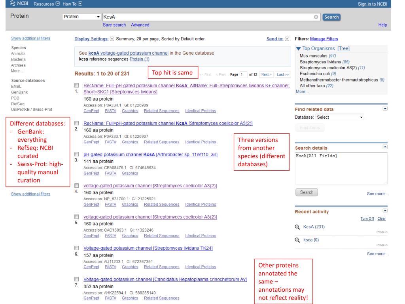Check the box for result 3 Arthrobacter
The height and width of the screenshot is (304, 405).
point(76,154)
